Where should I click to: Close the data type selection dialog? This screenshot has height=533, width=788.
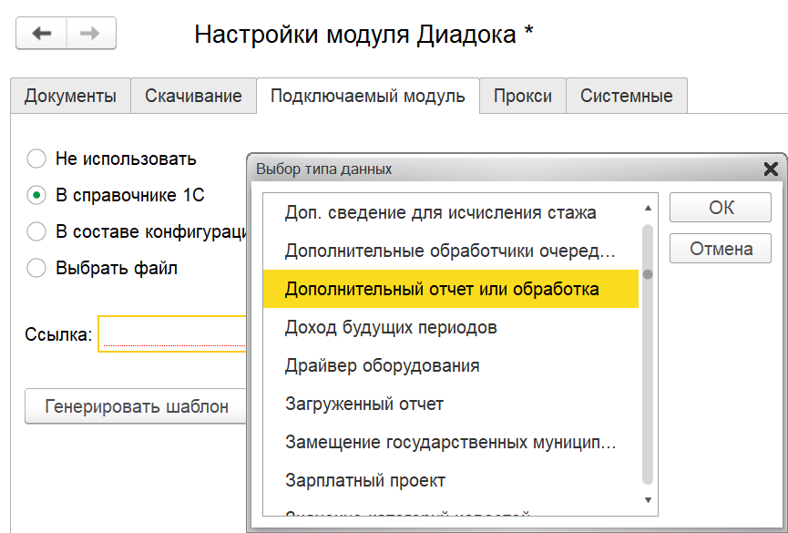[770, 169]
